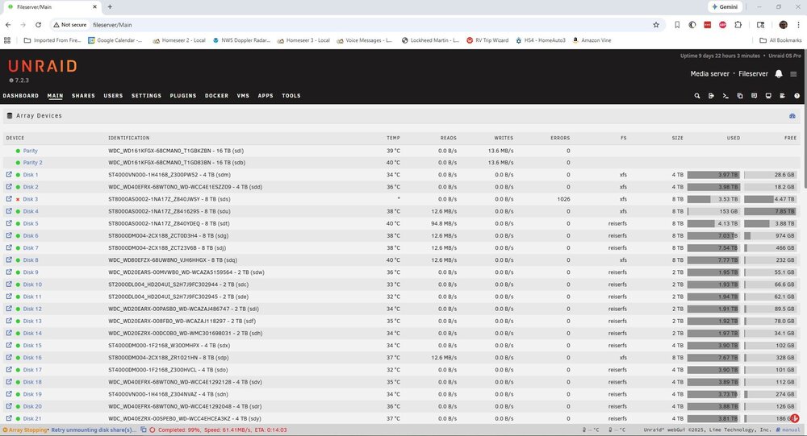
Task: Open the VMs menu item
Action: (243, 96)
